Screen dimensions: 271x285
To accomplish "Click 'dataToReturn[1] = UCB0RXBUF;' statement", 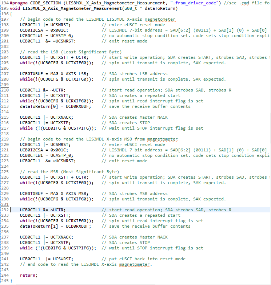I will point(55,227).
